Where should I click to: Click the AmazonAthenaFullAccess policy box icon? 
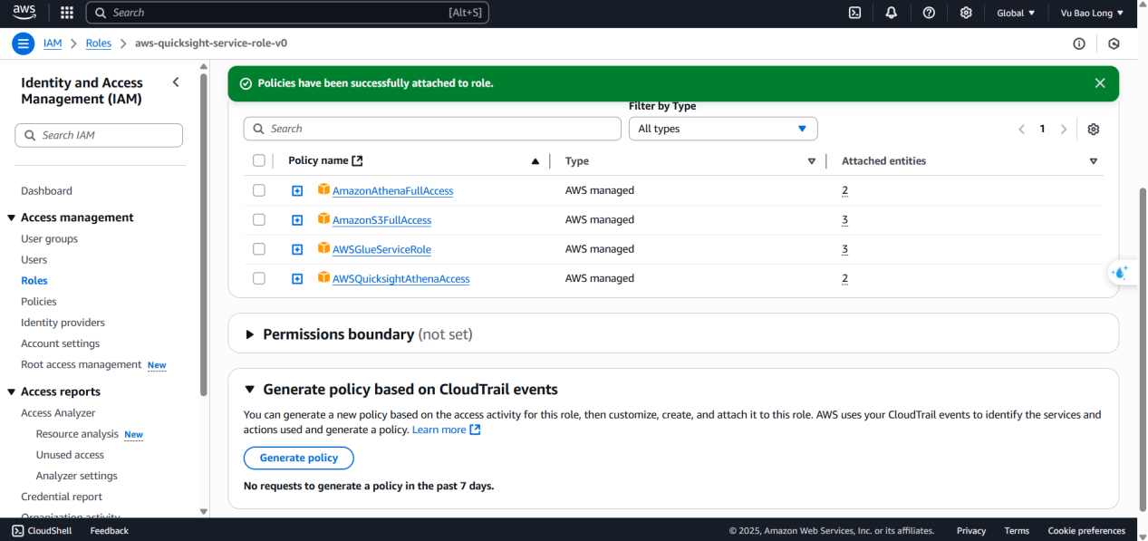pos(324,189)
